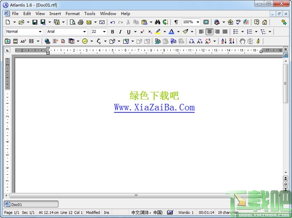This screenshot has width=292, height=218.
Task: Click the Cut scissors icon
Action: [128, 22]
